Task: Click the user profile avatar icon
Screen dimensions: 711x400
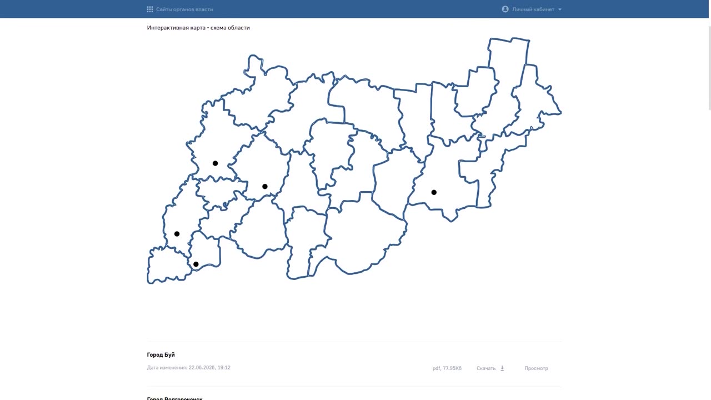Action: pos(505,9)
